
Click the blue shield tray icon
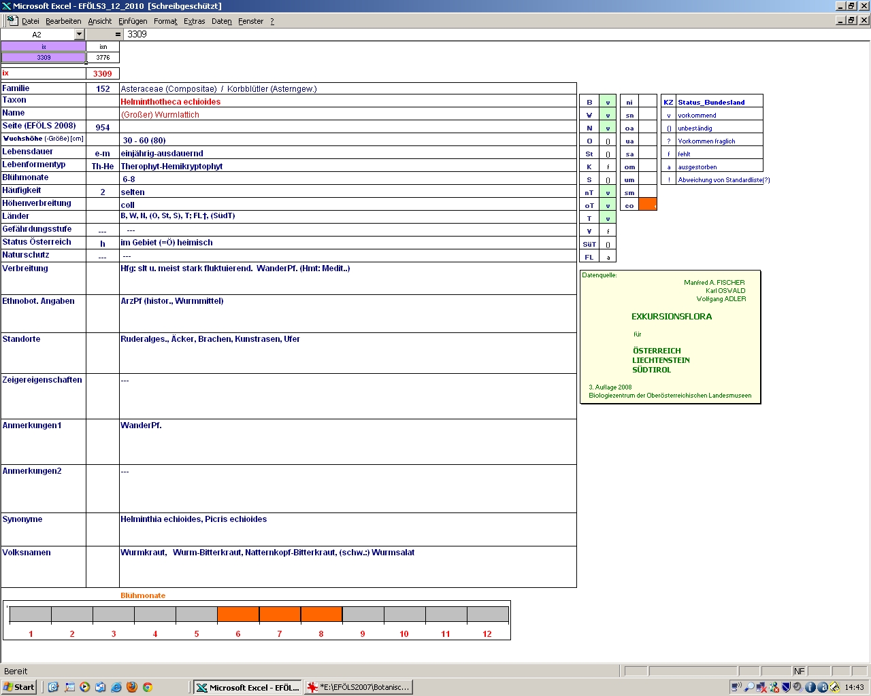(786, 687)
